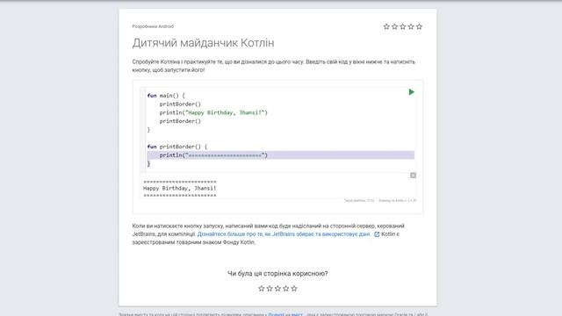Open 'Дізнайтеся більше про те, як JetBrains збирає' link
562x316 pixels.
click(284, 234)
